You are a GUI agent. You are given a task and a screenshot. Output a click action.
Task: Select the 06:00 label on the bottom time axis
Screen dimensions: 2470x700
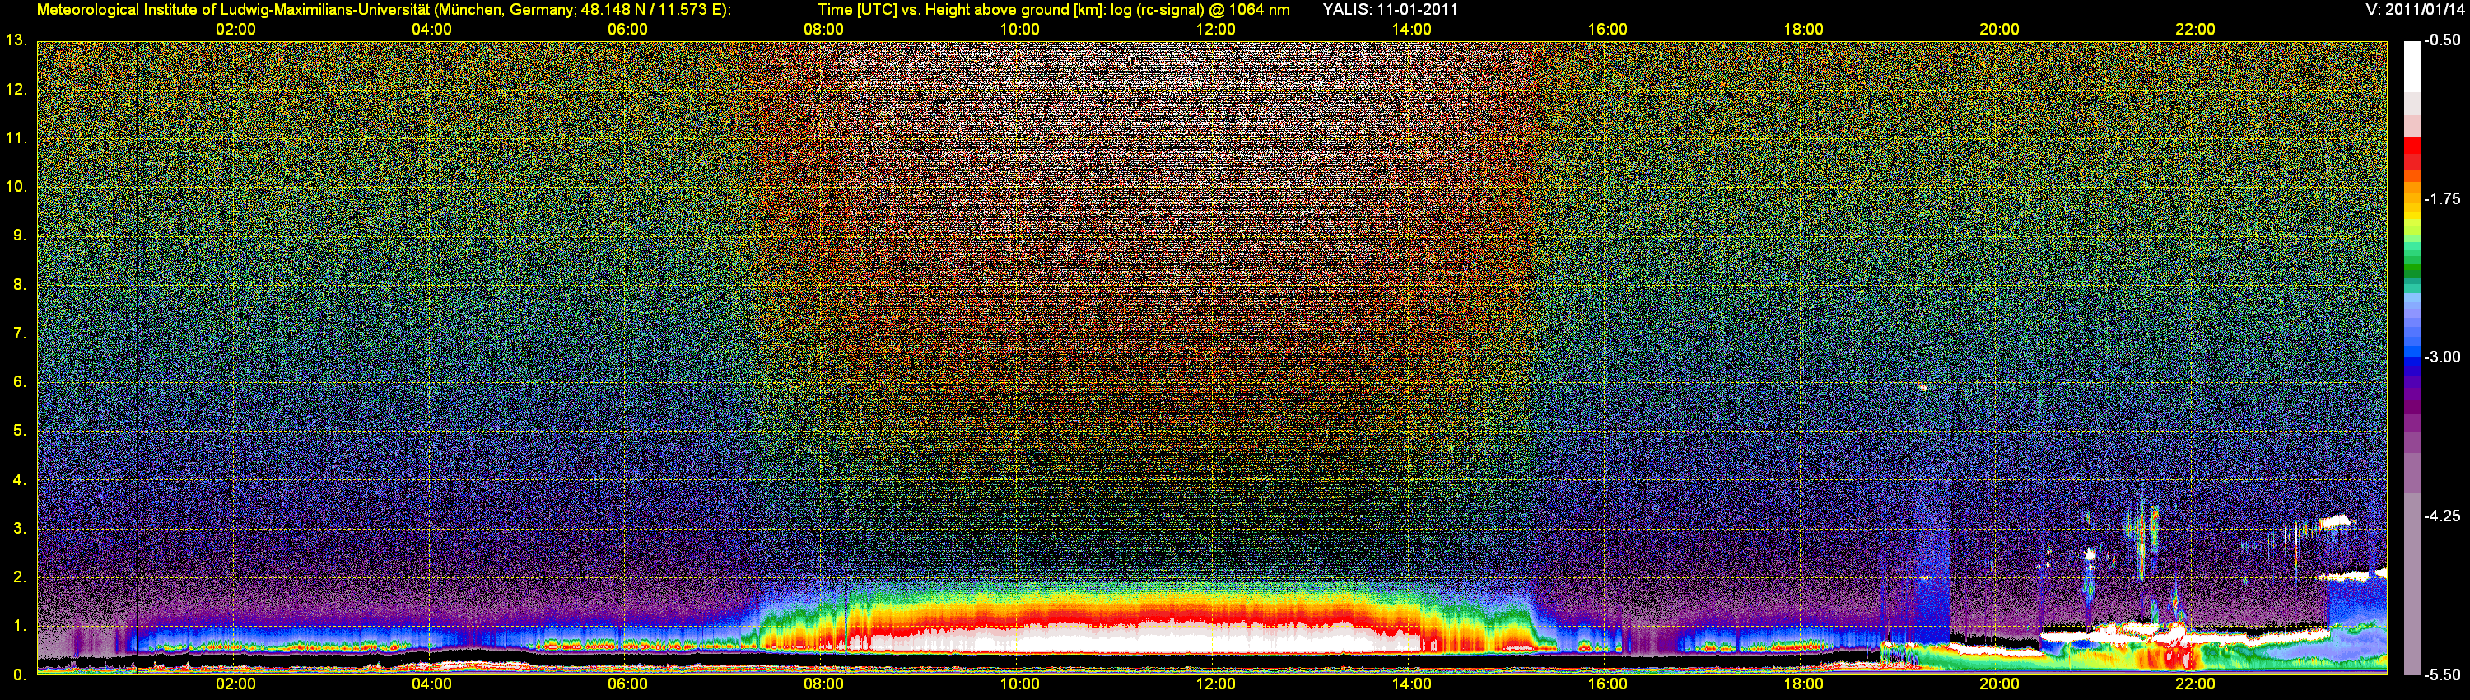[x=627, y=684]
